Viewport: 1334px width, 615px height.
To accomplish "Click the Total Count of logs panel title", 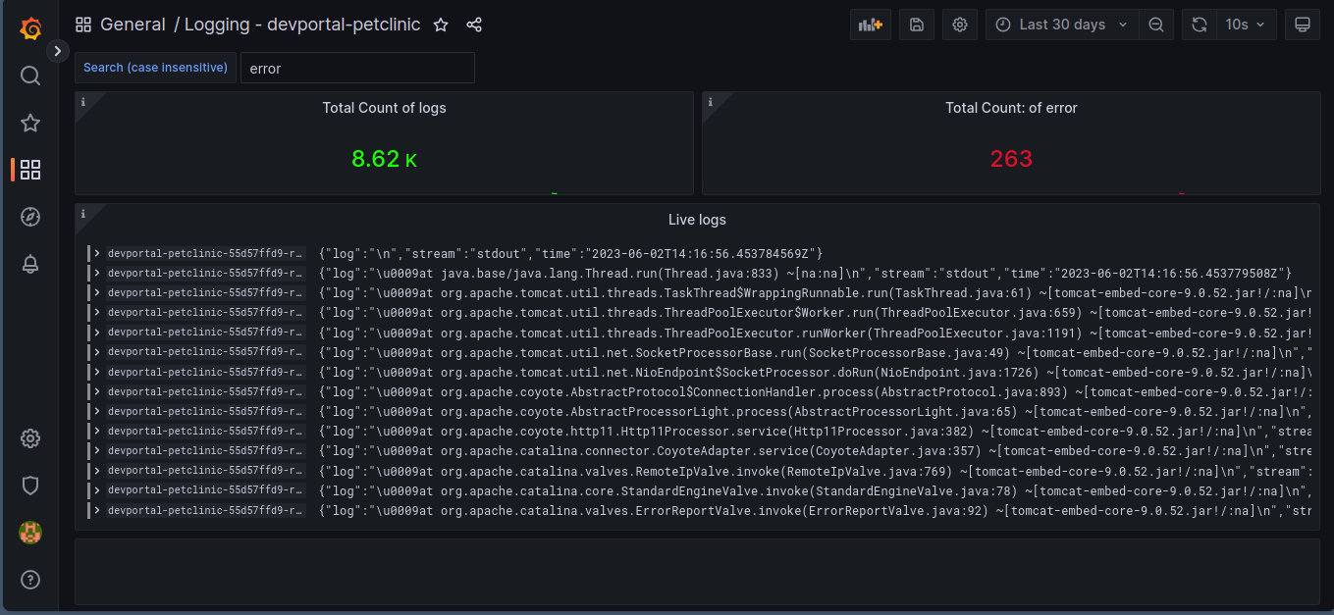I will point(384,108).
